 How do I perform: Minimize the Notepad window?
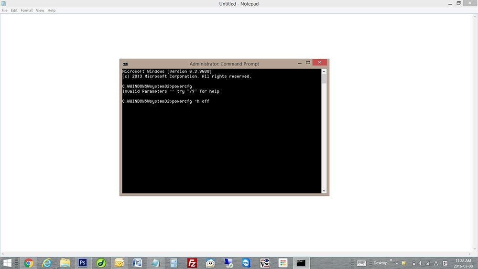click(450, 4)
